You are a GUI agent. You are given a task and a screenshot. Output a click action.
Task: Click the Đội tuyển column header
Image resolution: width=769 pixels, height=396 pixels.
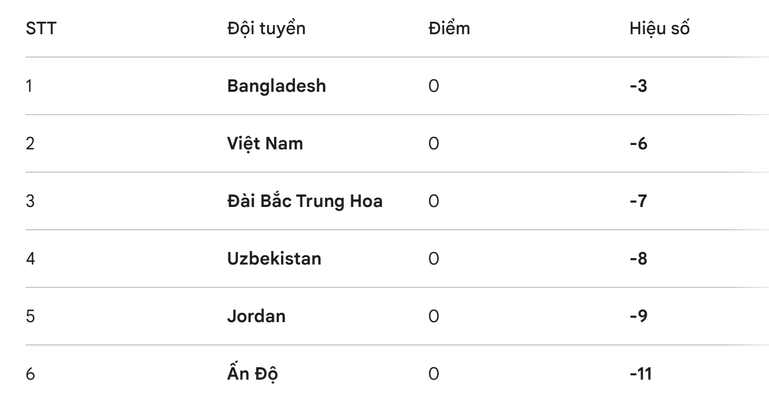266,29
